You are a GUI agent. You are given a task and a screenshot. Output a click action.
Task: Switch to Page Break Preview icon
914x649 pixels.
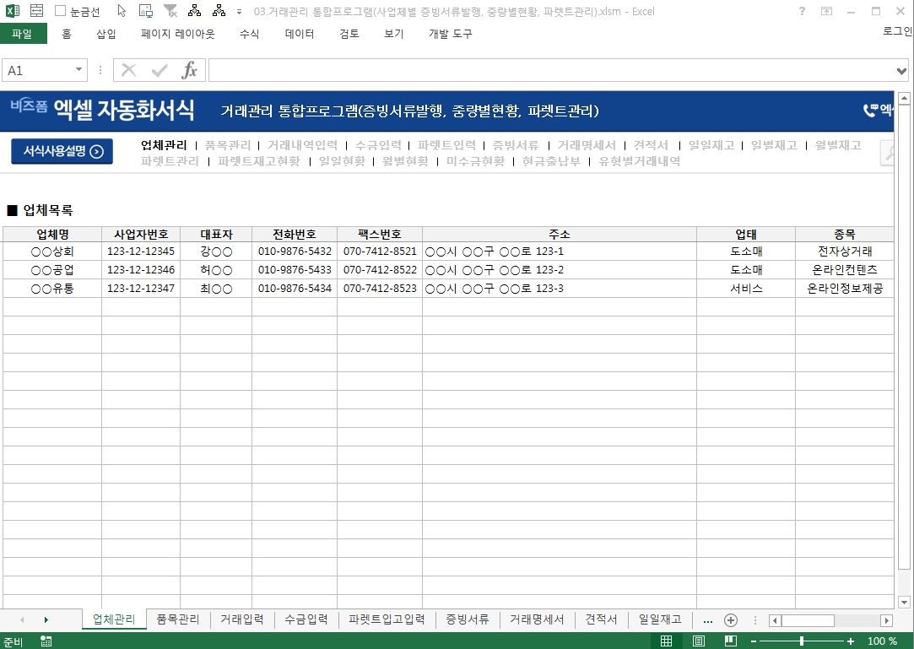(x=730, y=641)
